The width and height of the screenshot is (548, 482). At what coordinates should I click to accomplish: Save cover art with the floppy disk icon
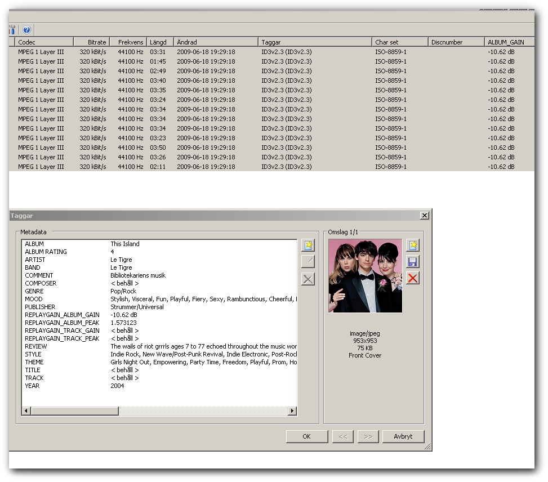(413, 262)
